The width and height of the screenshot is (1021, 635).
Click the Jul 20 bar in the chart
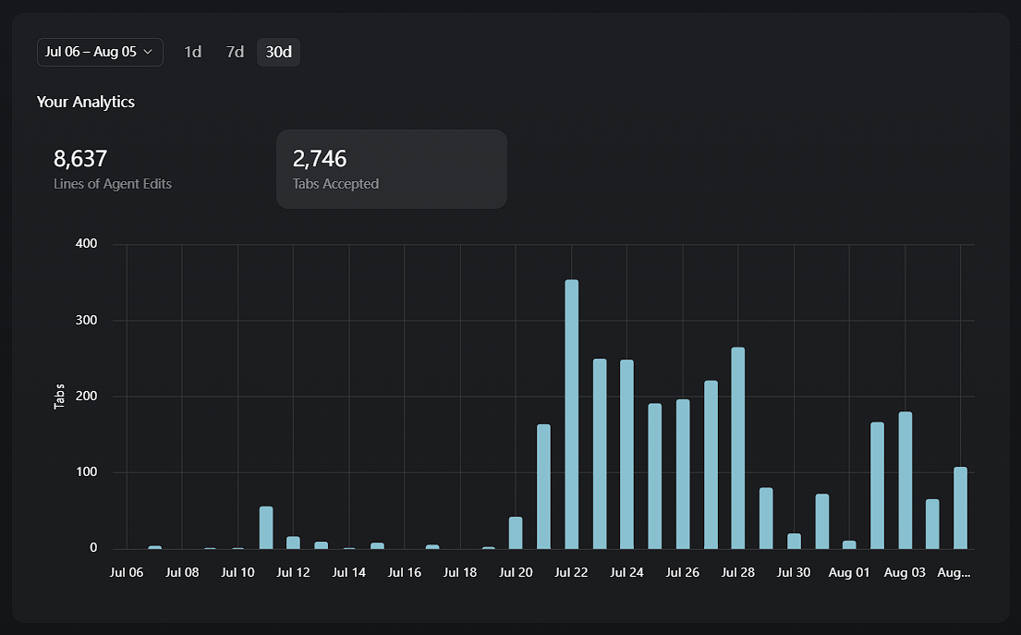tap(516, 533)
